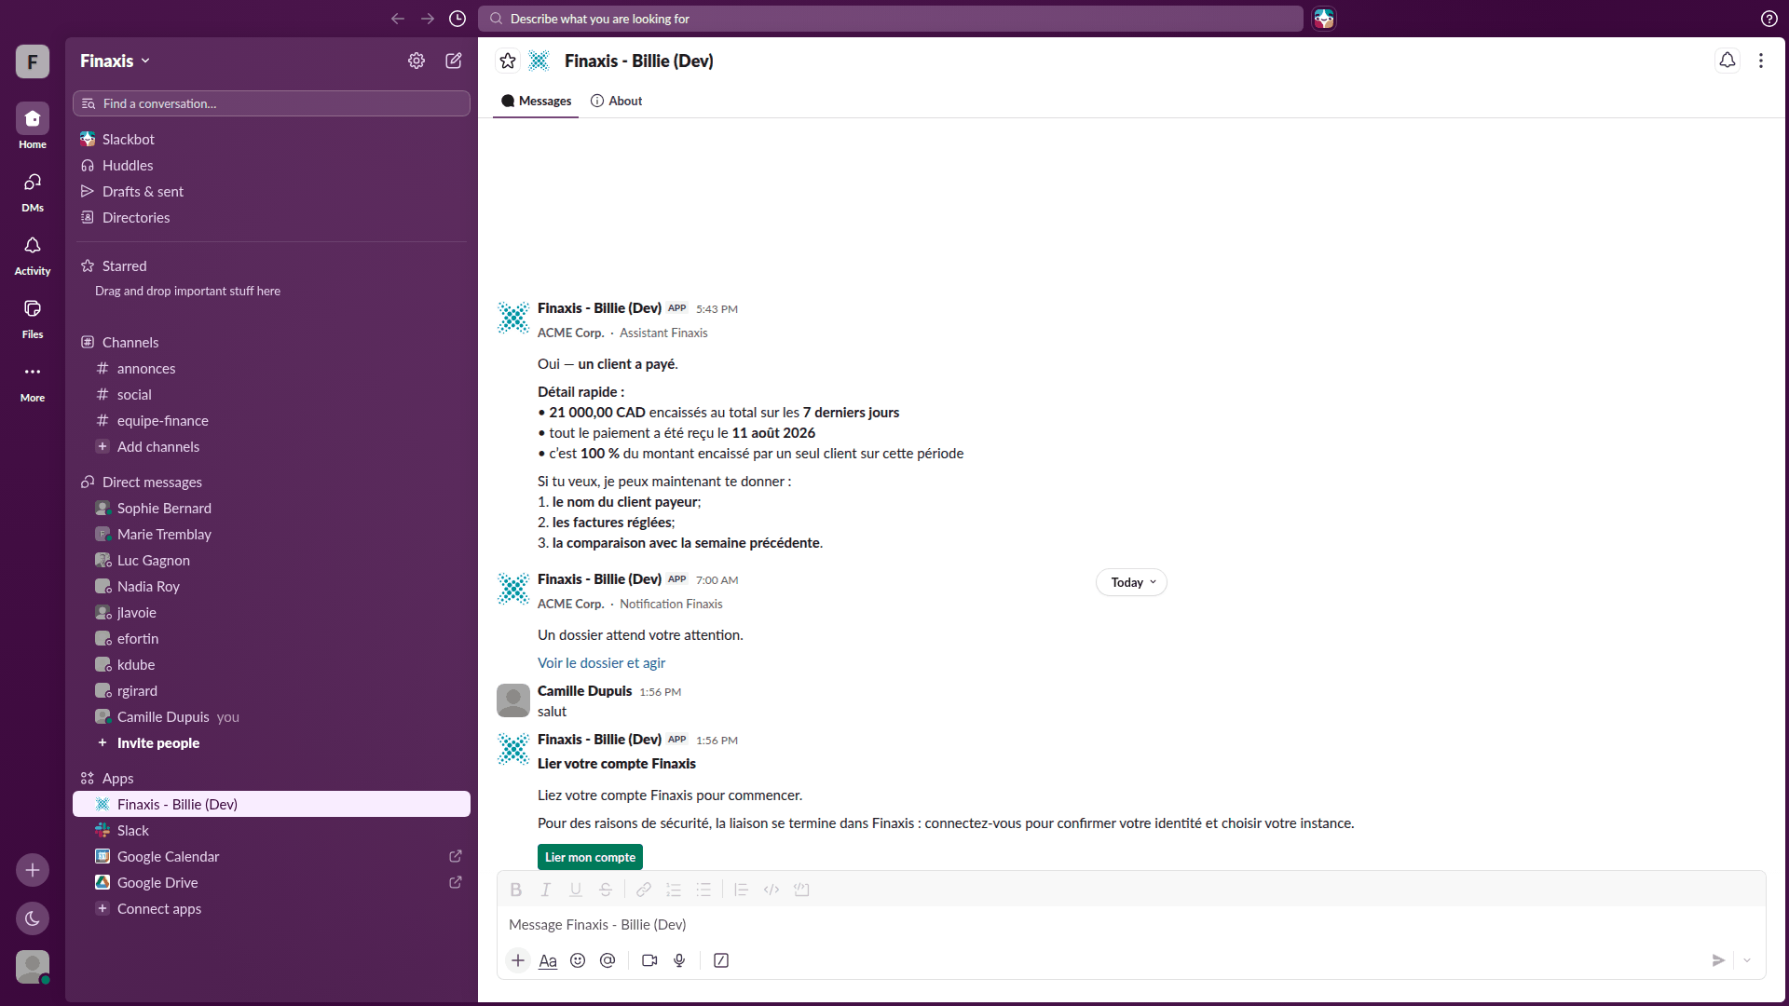1789x1006 pixels.
Task: Toggle strikethrough formatting in composer
Action: [606, 890]
